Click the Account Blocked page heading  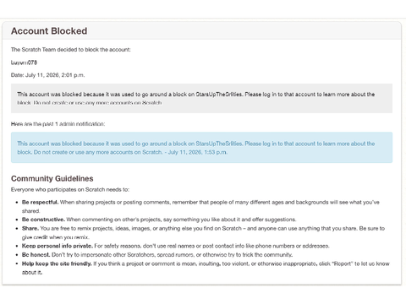[x=49, y=31]
